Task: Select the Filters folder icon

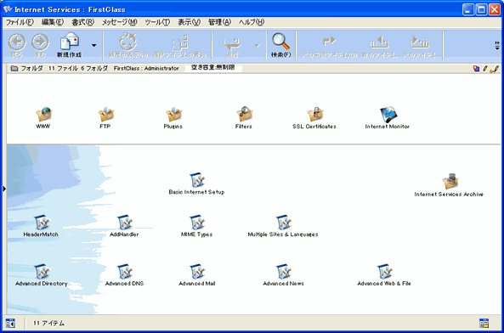Action: point(244,115)
